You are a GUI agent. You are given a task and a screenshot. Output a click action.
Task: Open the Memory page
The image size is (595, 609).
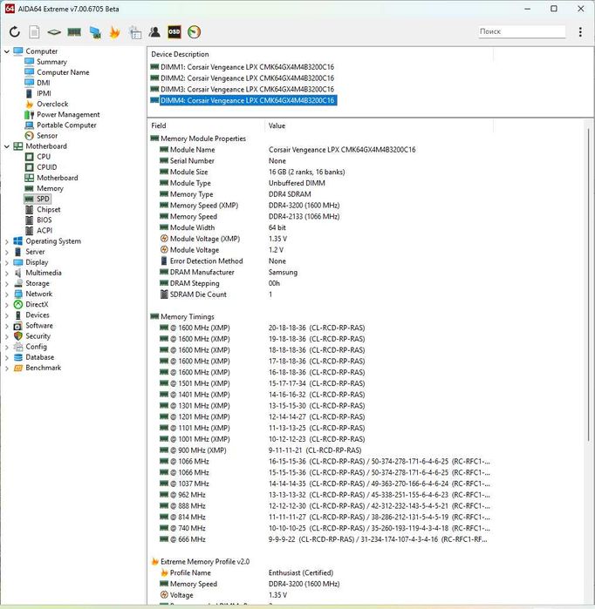[50, 188]
